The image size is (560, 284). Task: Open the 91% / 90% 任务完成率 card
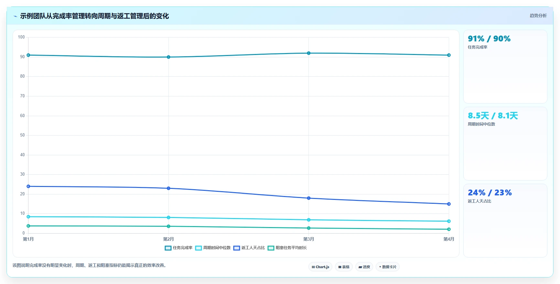click(x=505, y=67)
